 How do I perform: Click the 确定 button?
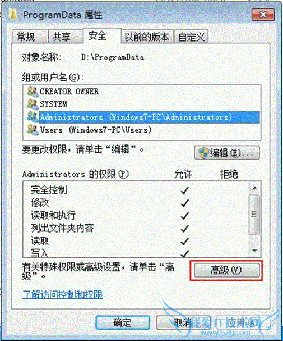(123, 322)
